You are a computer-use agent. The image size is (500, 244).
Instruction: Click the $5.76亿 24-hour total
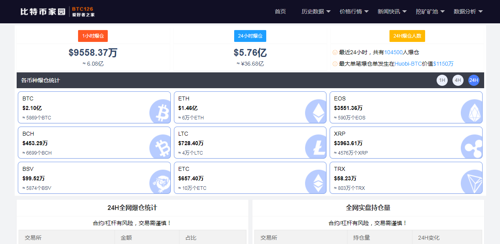point(250,53)
